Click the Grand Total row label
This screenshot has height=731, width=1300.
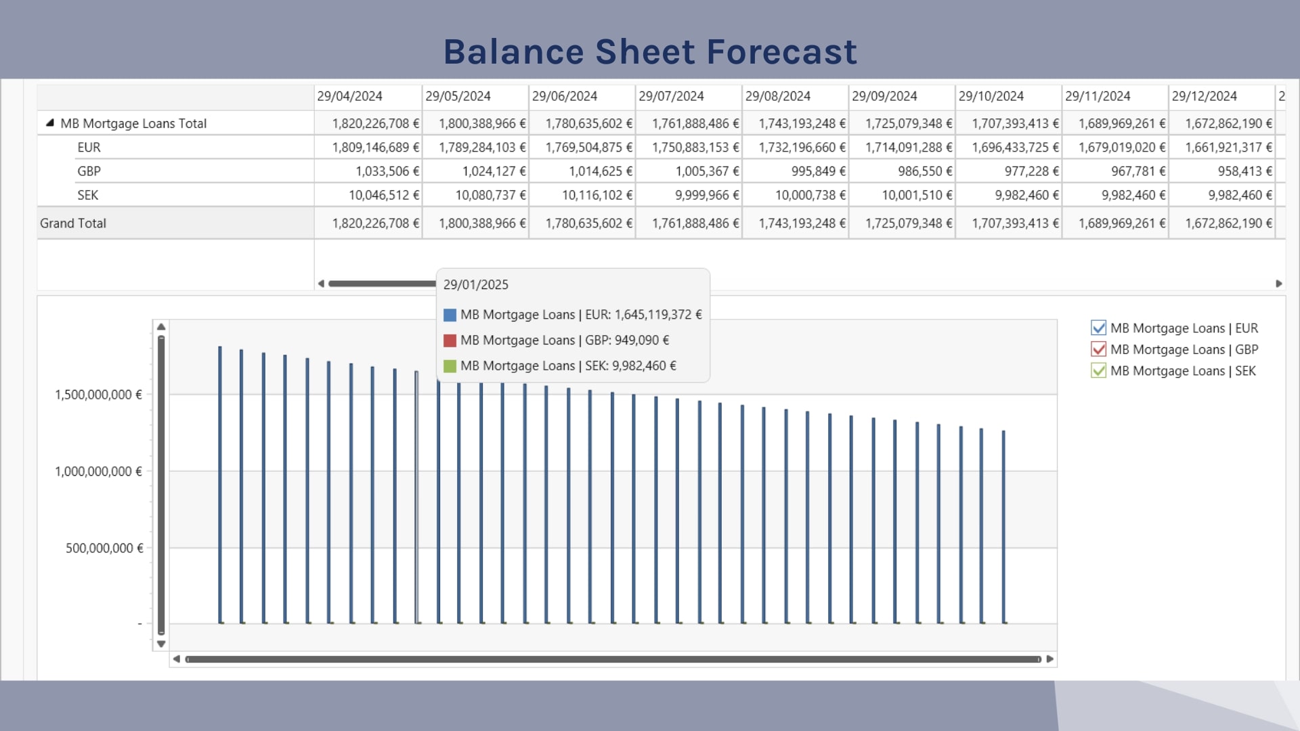coord(73,223)
